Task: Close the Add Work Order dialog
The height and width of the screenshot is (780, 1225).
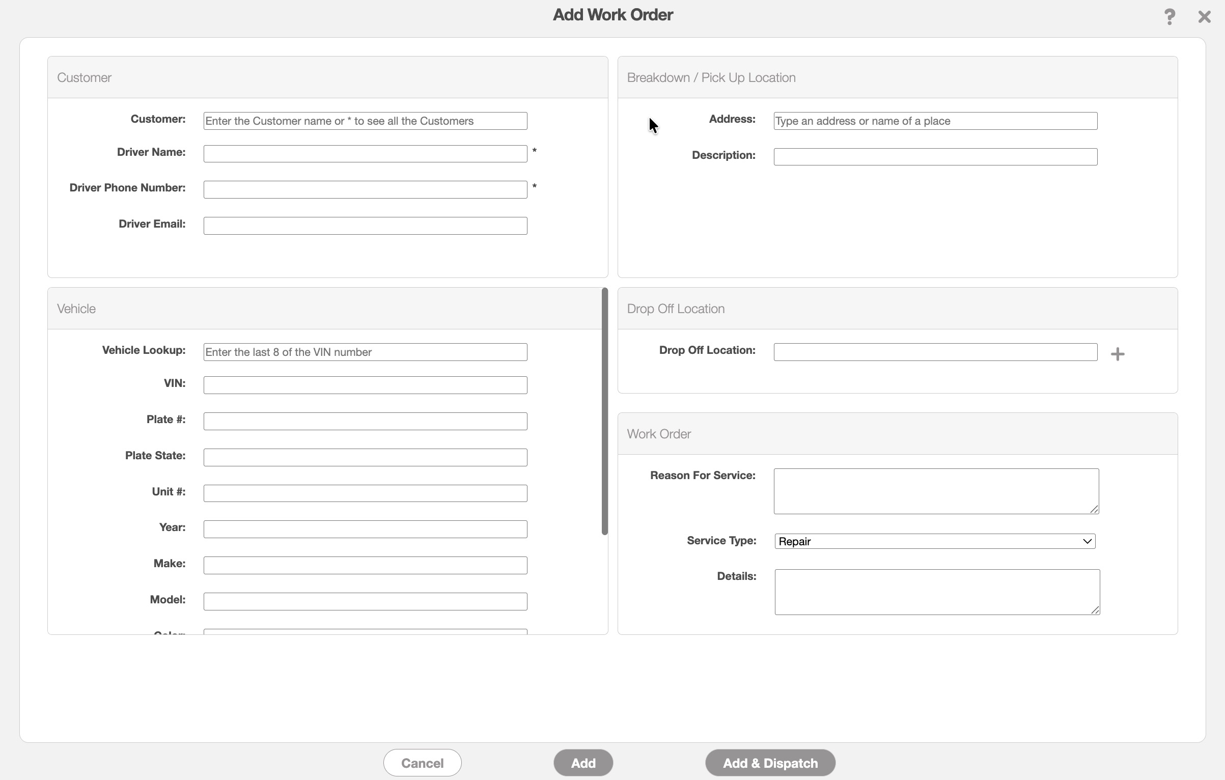Action: click(1204, 17)
